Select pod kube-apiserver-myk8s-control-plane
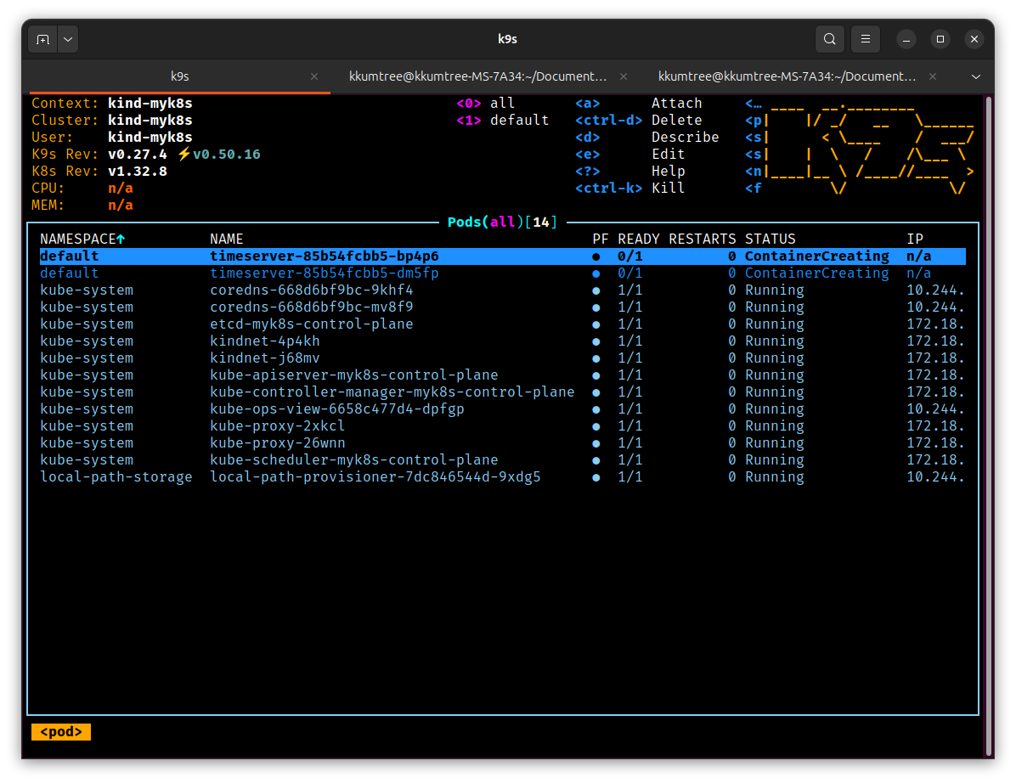This screenshot has width=1016, height=783. click(x=502, y=375)
